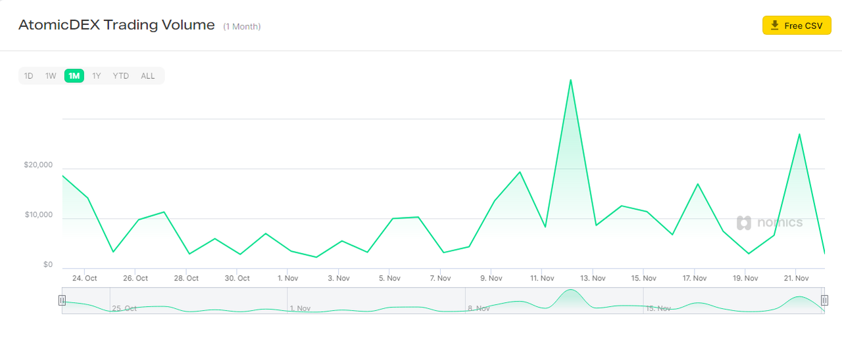Select the ALL time range
Screen dimensions: 842x341
[148, 76]
